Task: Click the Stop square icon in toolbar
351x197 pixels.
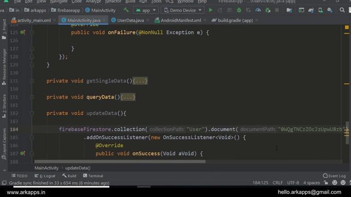Action: (x=277, y=10)
